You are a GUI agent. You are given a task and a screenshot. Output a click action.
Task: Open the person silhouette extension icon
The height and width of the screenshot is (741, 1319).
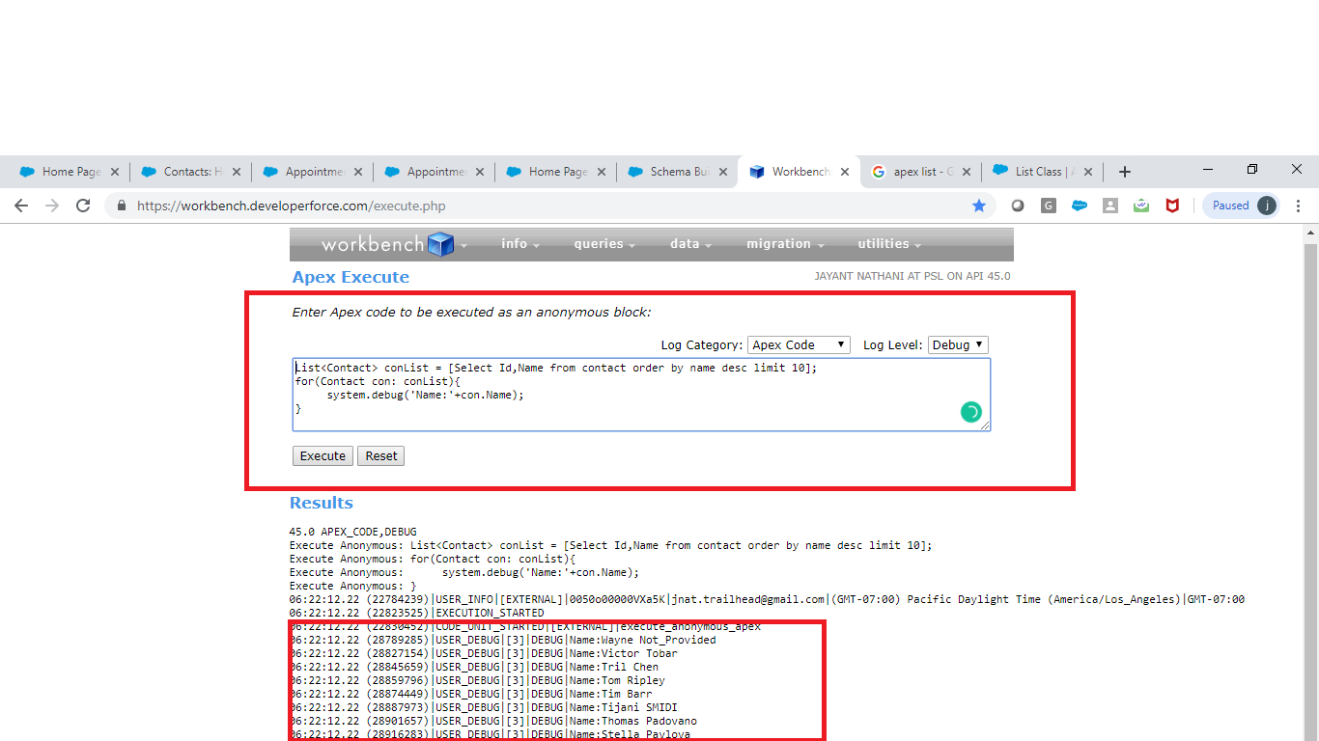1110,206
